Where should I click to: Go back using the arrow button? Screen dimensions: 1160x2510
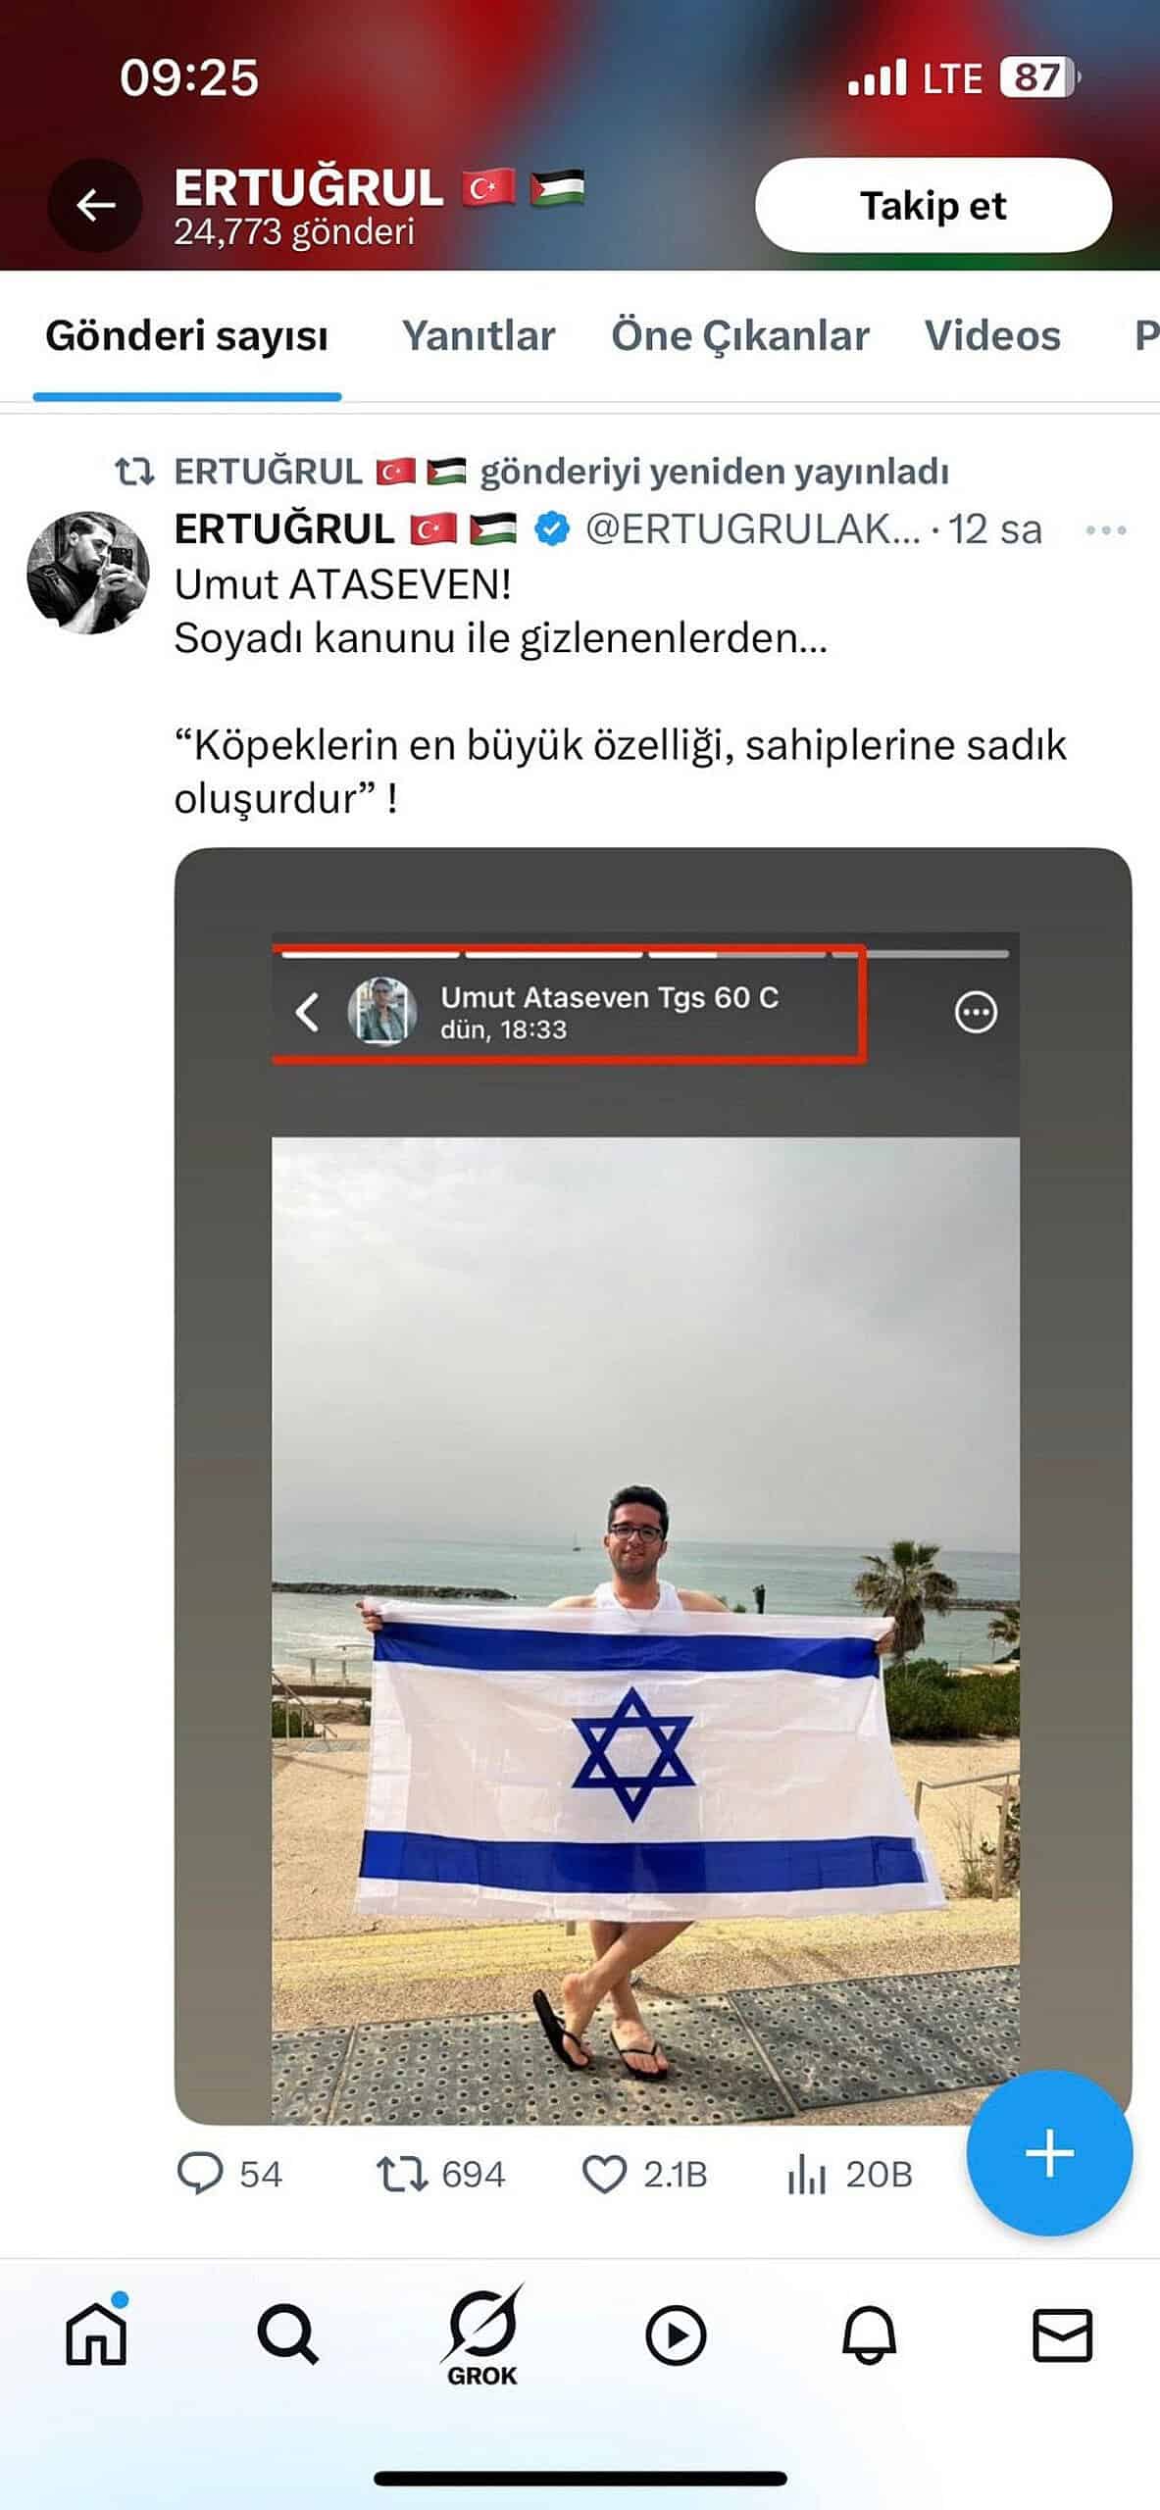(x=95, y=206)
